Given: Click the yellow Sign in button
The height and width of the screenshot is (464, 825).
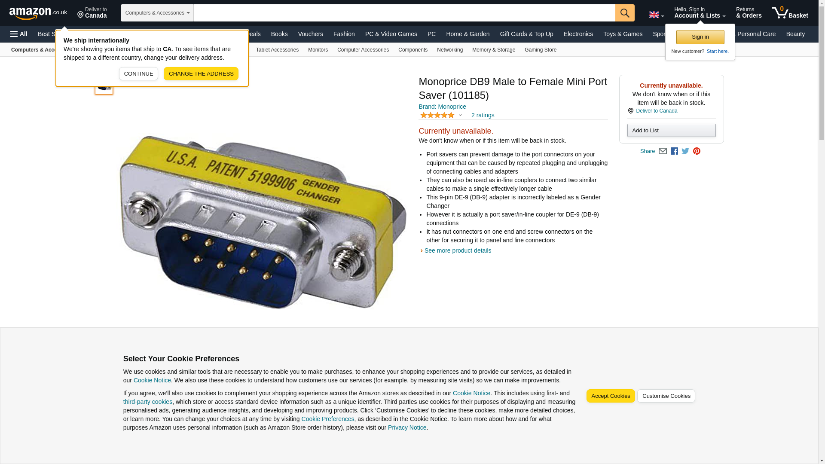Looking at the screenshot, I should [700, 37].
